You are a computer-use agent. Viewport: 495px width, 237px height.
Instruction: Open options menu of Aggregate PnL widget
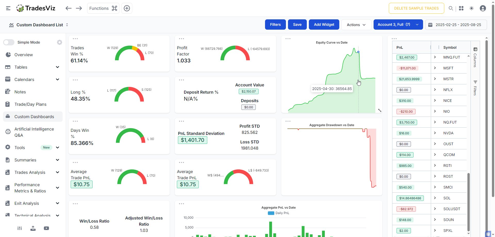coord(181,204)
